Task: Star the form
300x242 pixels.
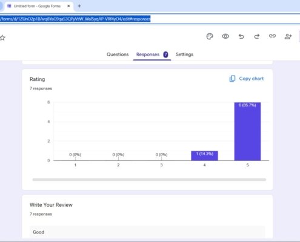Action: pyautogui.click(x=2, y=38)
